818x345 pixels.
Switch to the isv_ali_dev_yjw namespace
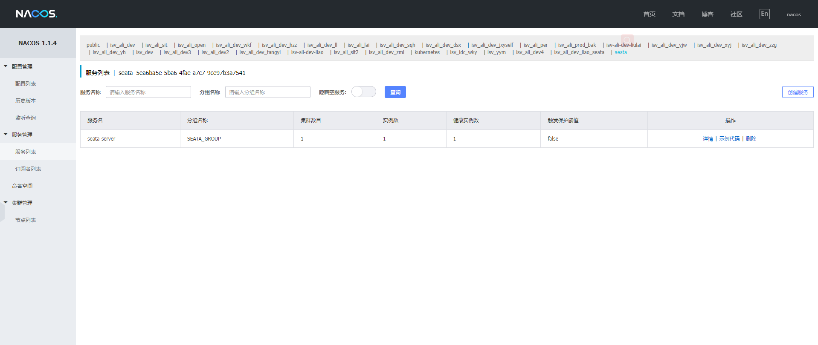coord(669,45)
